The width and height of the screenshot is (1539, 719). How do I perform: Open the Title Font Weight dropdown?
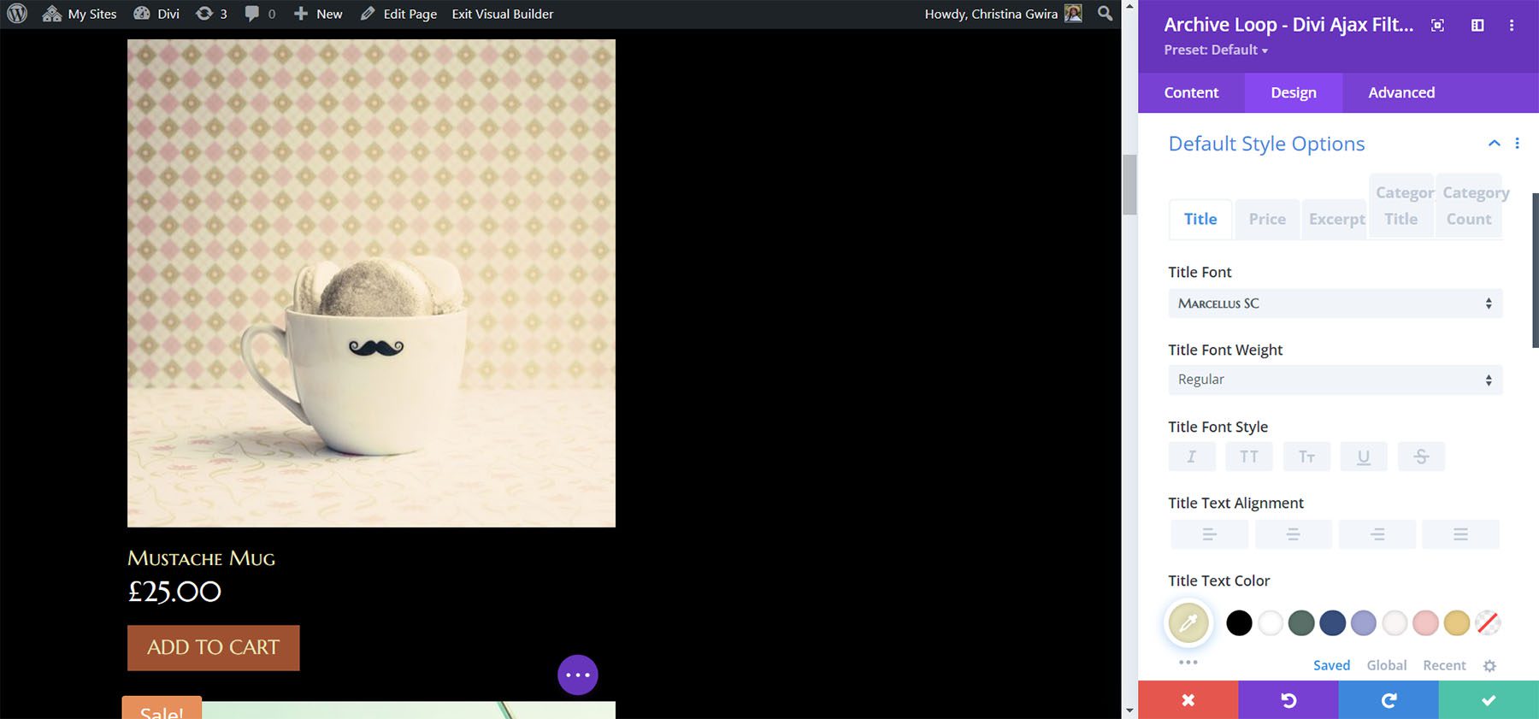click(x=1336, y=380)
